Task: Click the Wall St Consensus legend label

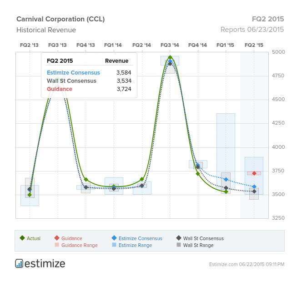Action: click(203, 238)
